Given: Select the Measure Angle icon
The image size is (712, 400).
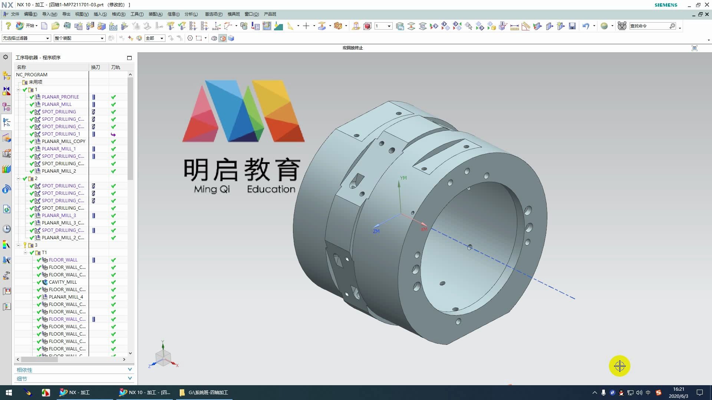Looking at the screenshot, I should pos(525,26).
